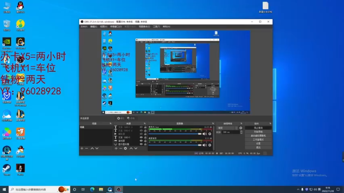Add a new source with the plus icon
This screenshot has width=344, height=193.
pyautogui.click(x=116, y=148)
